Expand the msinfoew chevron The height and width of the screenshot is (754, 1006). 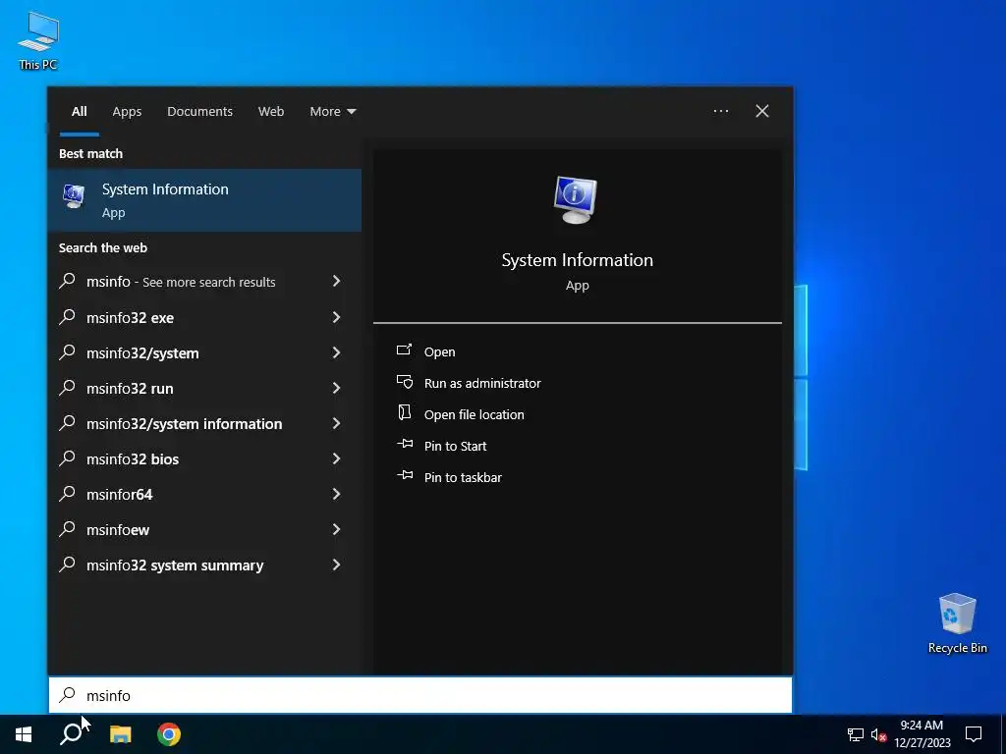(336, 529)
